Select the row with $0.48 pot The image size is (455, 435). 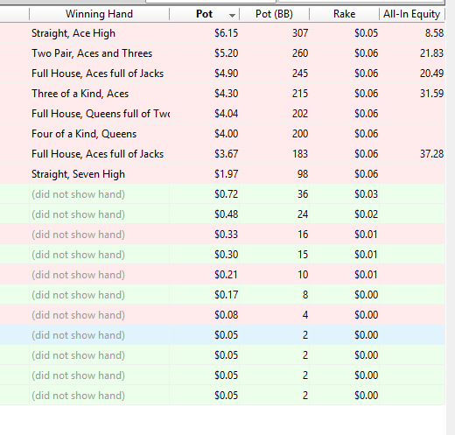tap(222, 214)
